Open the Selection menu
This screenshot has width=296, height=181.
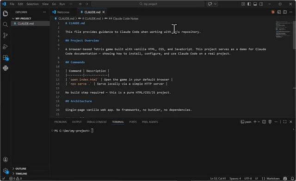coord(32,4)
